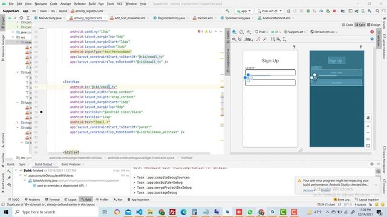The width and height of the screenshot is (387, 217).
Task: Open the App Inspection tool window
Action: pos(138,200)
